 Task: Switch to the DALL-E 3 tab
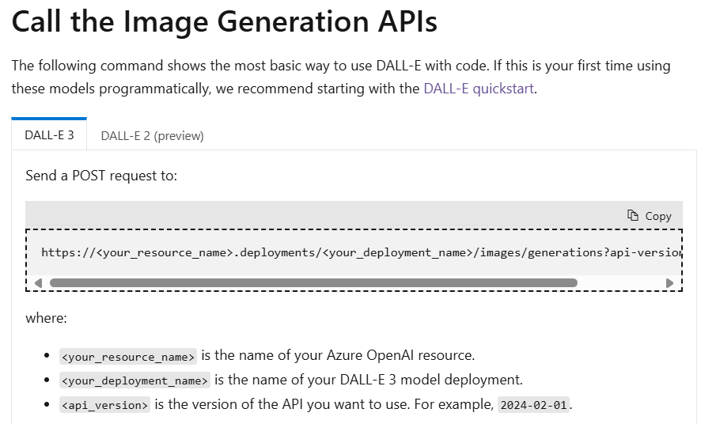click(x=49, y=135)
